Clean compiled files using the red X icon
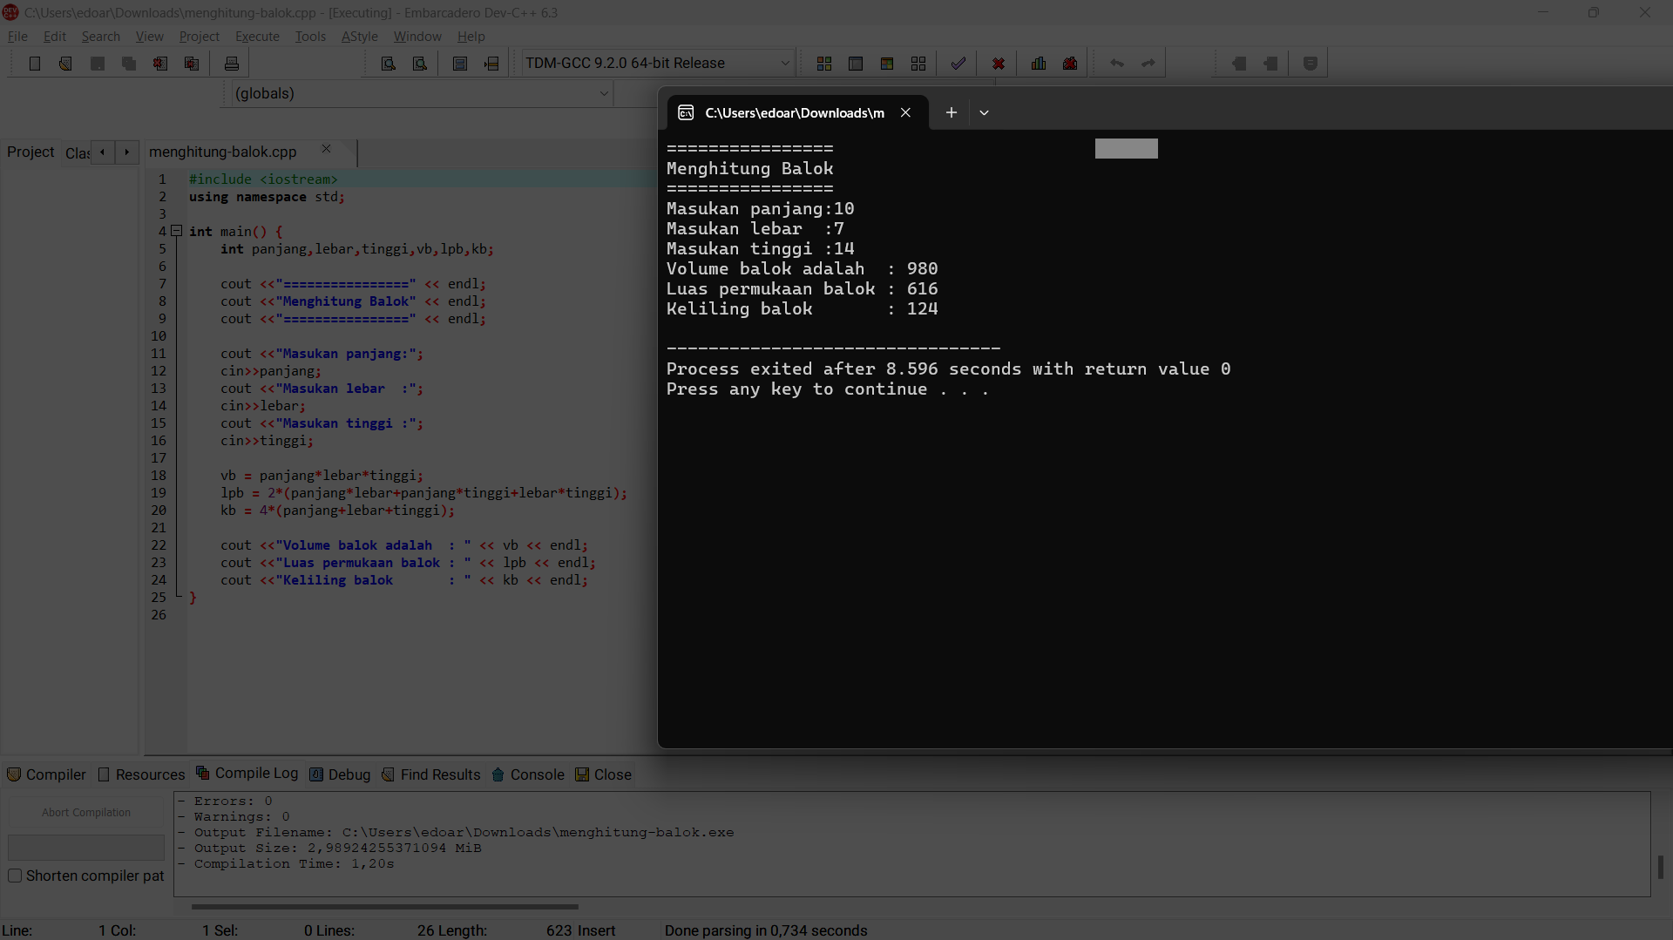 999,63
